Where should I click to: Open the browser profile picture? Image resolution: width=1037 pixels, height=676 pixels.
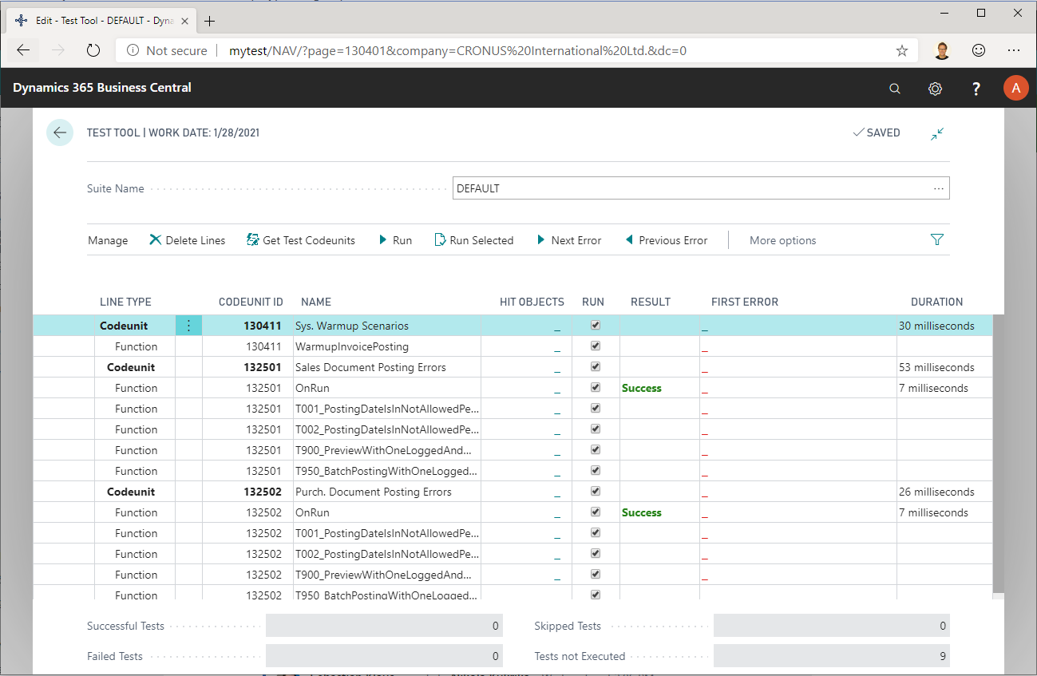pos(943,50)
